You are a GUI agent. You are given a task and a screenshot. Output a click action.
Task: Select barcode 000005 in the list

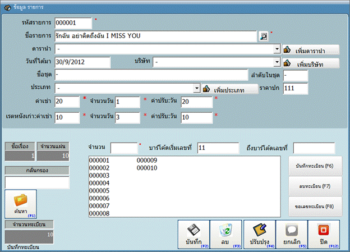click(x=99, y=191)
